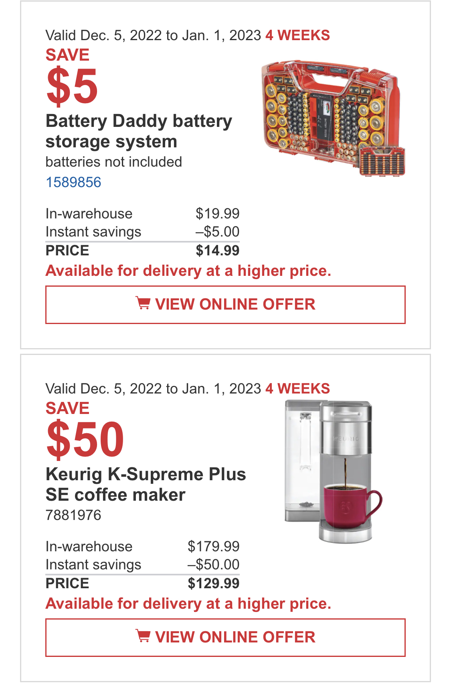Open Keurig VIEW ONLINE OFFER button
This screenshot has width=451, height=683.
coord(225,638)
